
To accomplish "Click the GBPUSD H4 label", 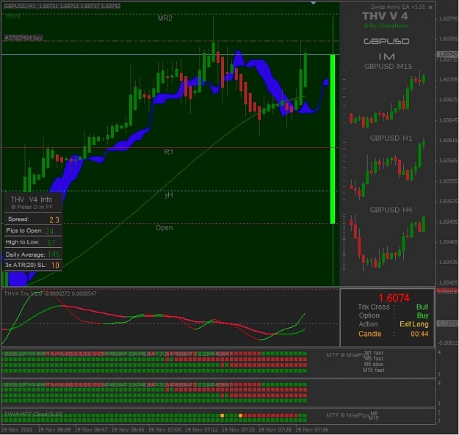I will (391, 210).
